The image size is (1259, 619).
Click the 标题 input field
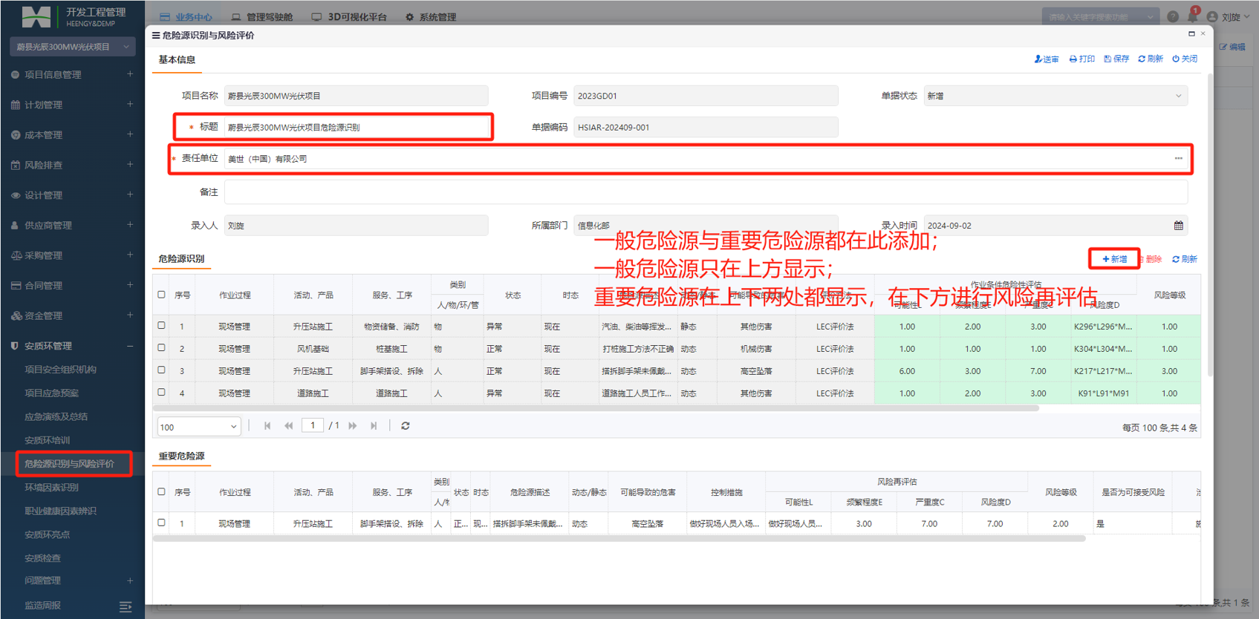pos(356,127)
